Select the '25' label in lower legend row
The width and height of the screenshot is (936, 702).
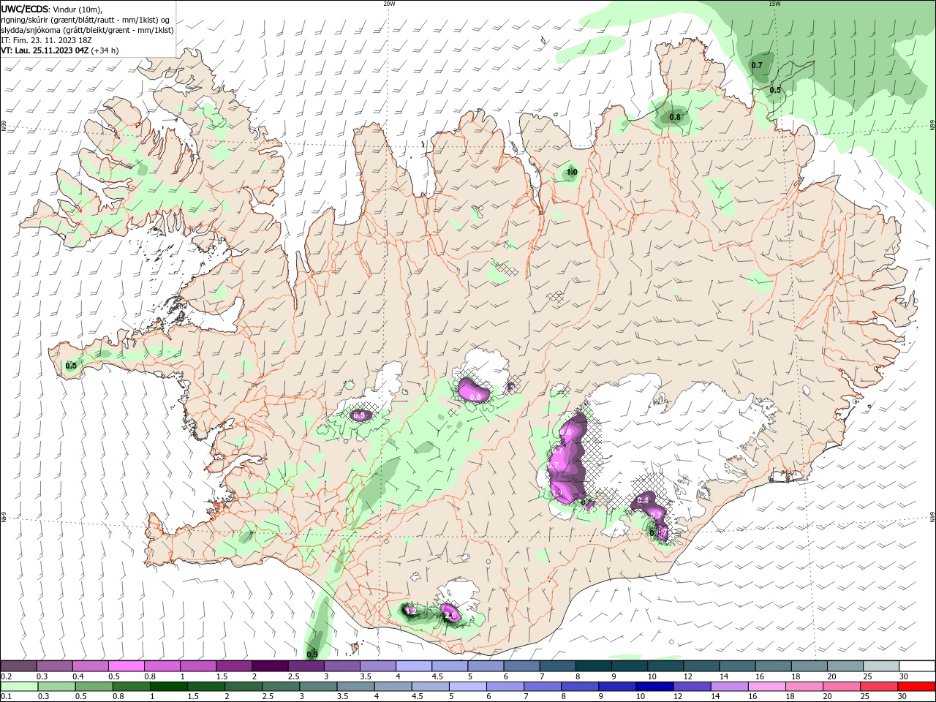coord(864,697)
